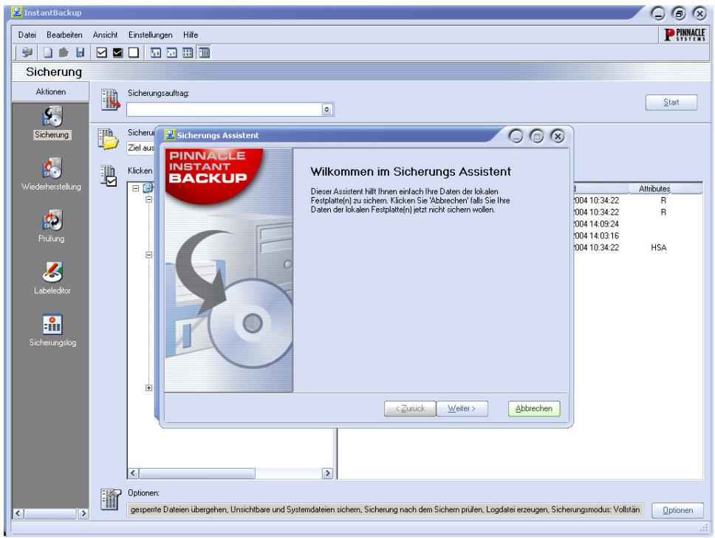715x538 pixels.
Task: Click the options summary text field
Action: tap(385, 510)
